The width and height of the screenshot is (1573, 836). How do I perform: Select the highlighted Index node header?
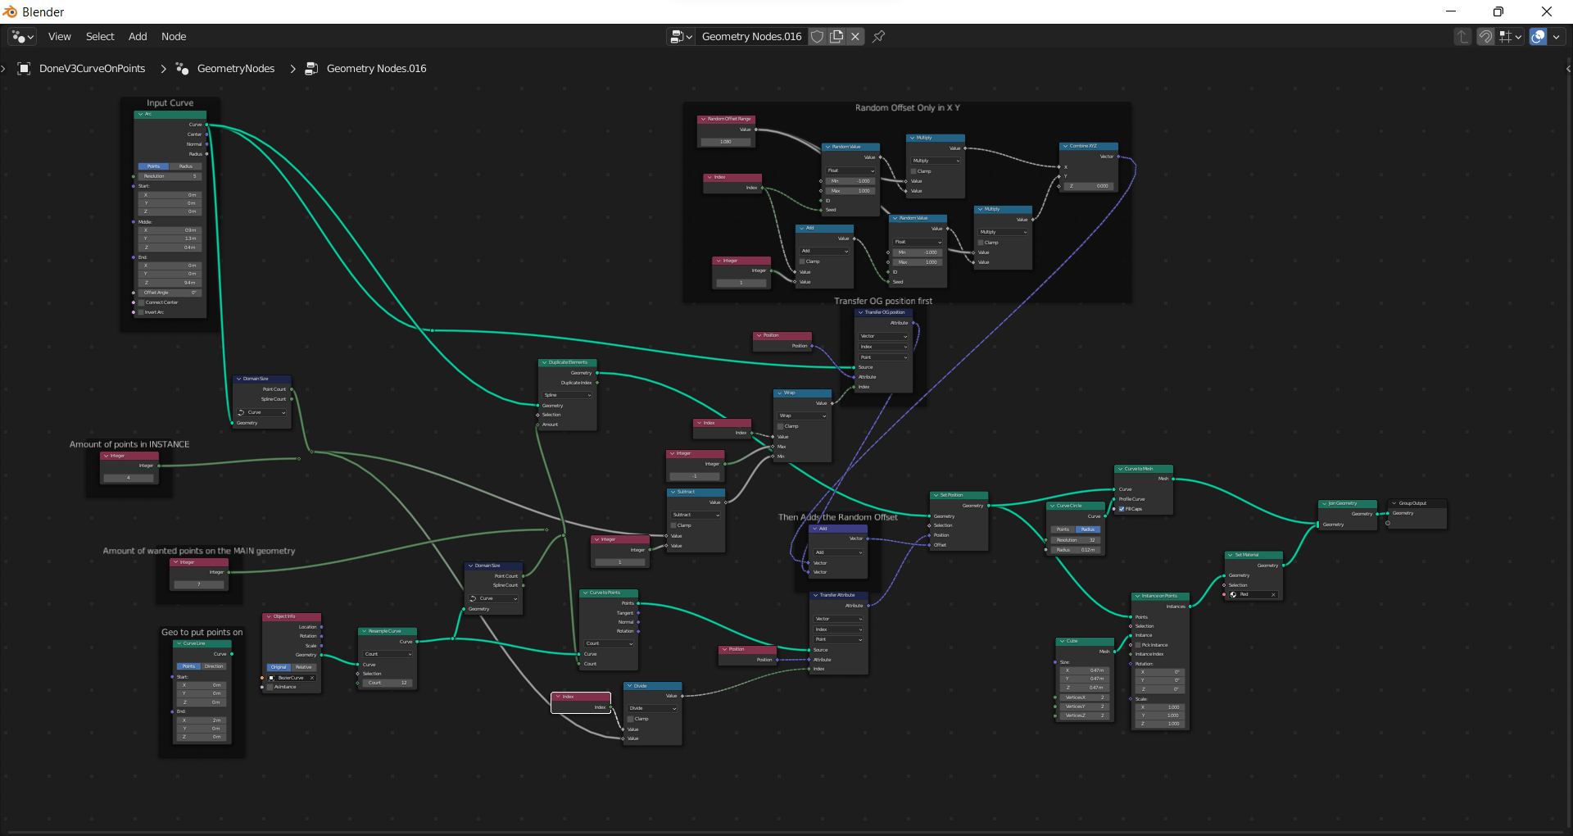(x=581, y=697)
